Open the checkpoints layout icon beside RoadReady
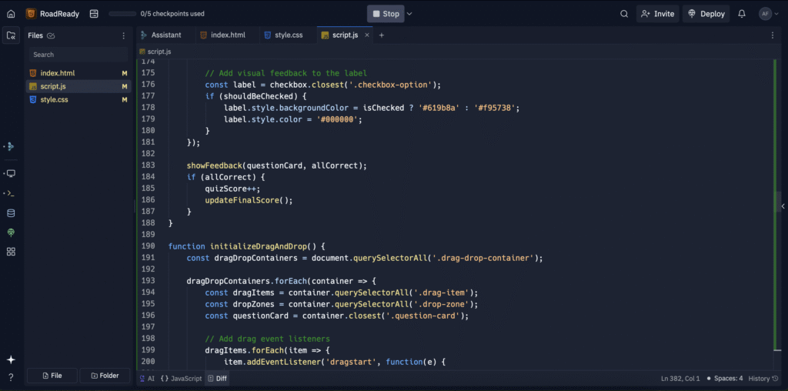 click(x=94, y=14)
